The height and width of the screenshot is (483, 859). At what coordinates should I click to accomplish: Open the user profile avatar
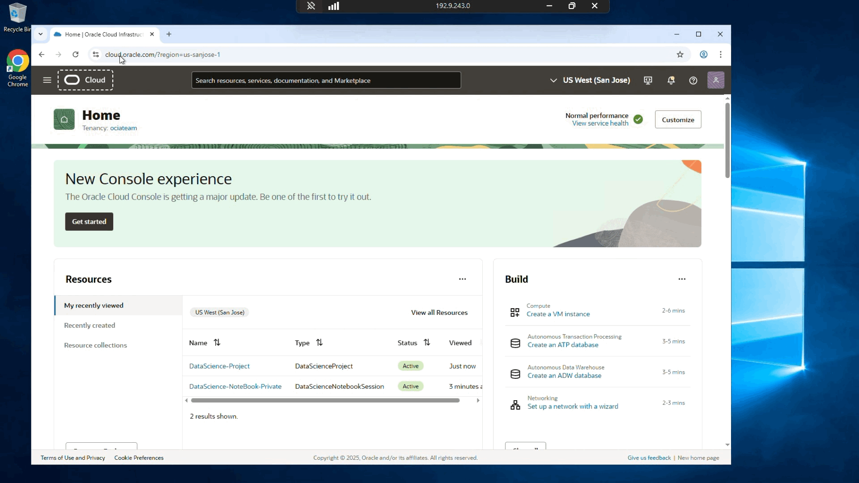(x=715, y=80)
